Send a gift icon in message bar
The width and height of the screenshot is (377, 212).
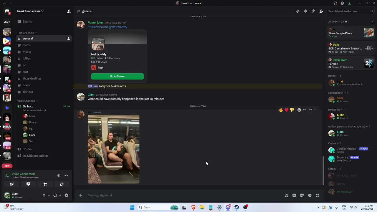(286, 195)
